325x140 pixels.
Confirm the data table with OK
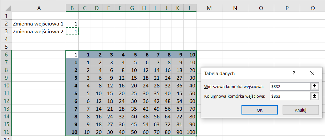[260, 110]
